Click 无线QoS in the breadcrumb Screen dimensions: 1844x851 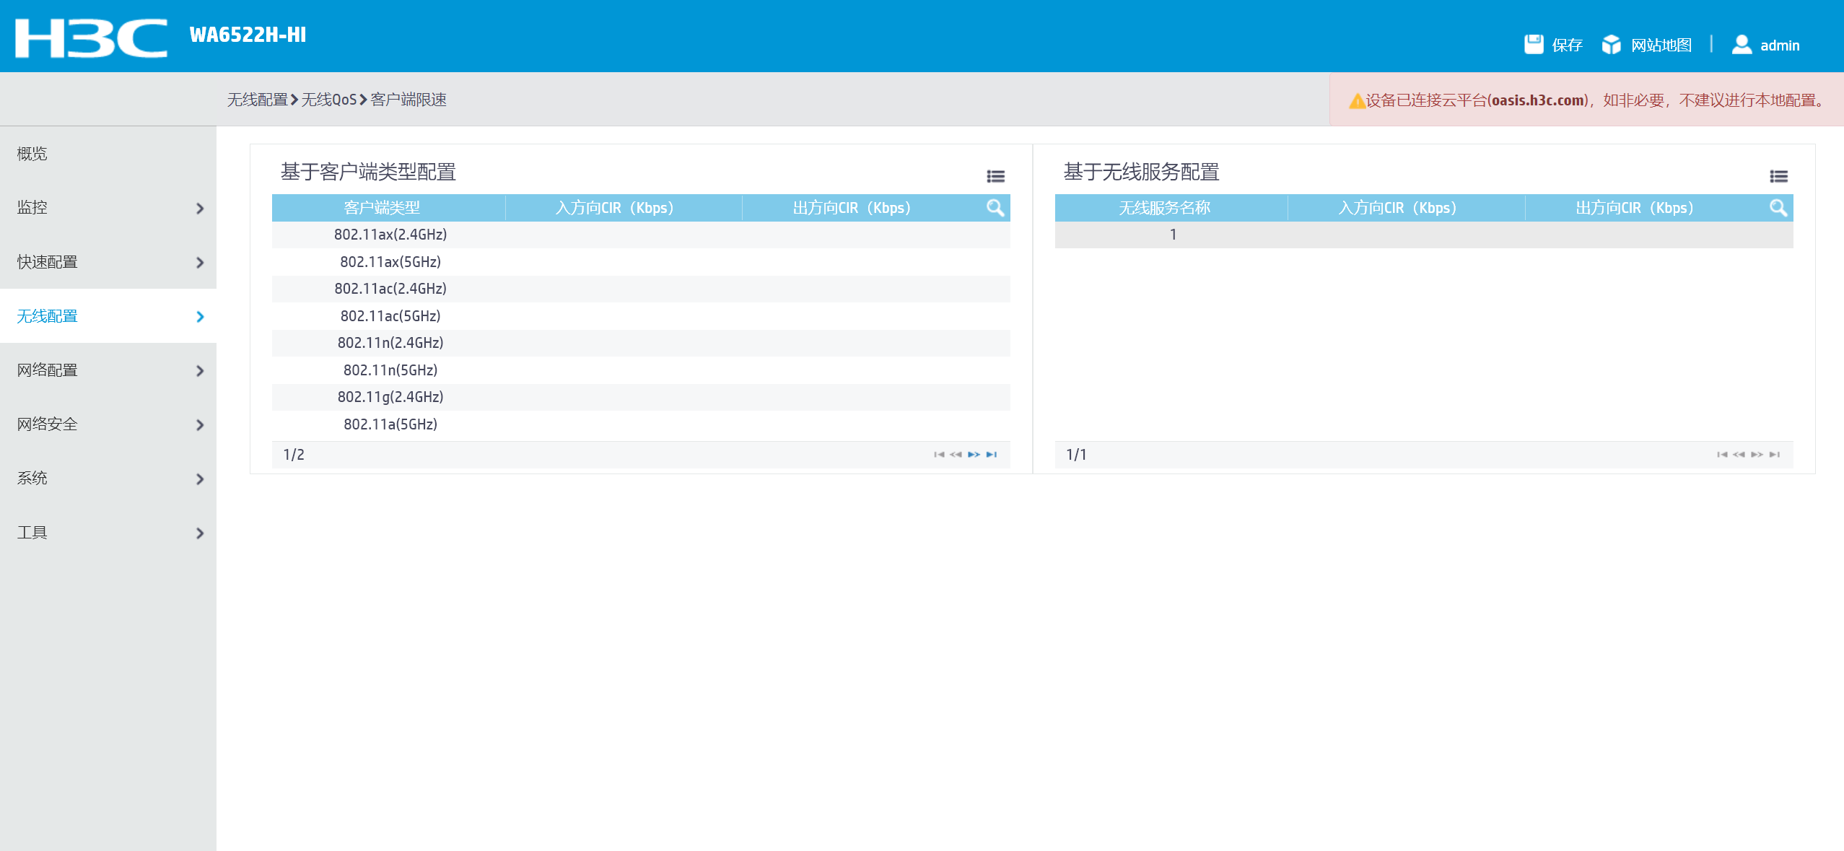329,100
